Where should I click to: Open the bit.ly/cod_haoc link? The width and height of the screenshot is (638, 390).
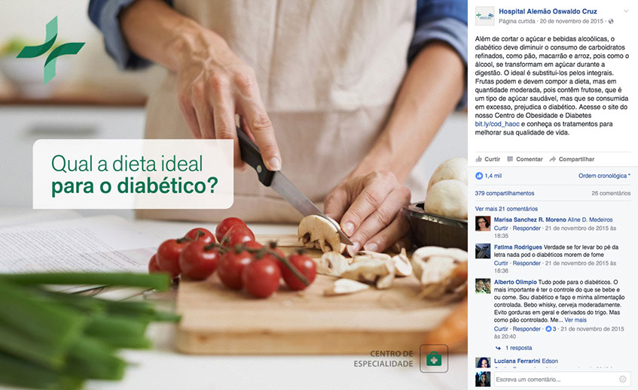(497, 124)
